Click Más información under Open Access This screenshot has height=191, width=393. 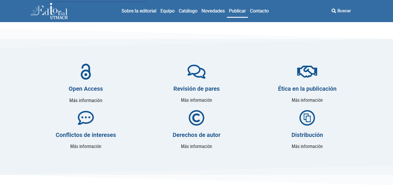tap(86, 100)
